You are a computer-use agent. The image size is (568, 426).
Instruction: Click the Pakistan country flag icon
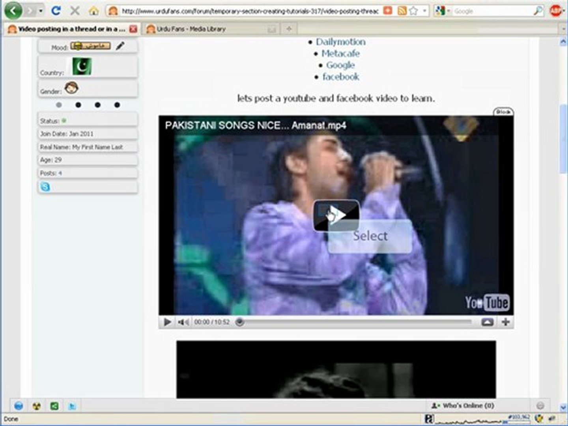(82, 66)
